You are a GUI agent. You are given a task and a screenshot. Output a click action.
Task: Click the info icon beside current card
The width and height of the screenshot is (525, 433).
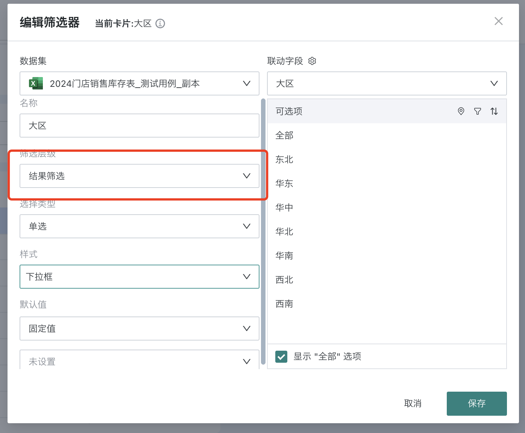(160, 24)
